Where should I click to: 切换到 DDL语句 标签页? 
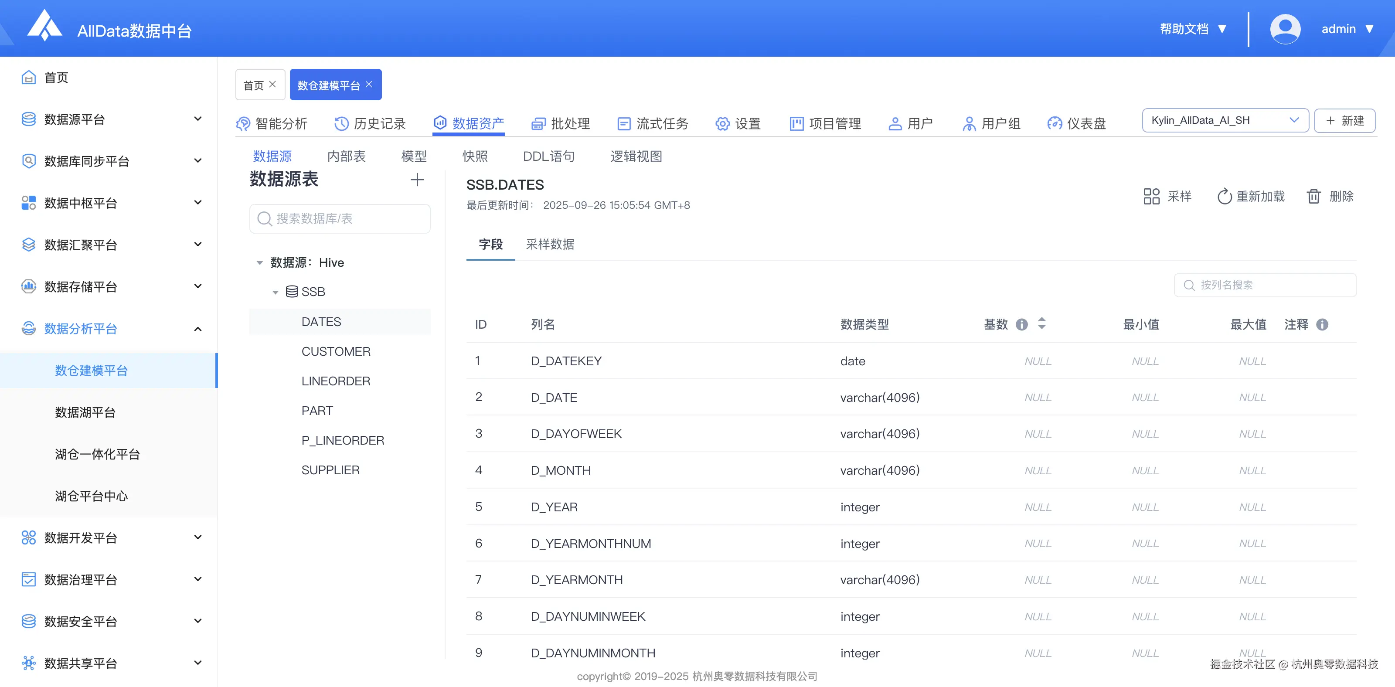coord(548,156)
